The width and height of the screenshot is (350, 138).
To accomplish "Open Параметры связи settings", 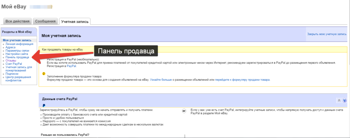I will [x=17, y=51].
